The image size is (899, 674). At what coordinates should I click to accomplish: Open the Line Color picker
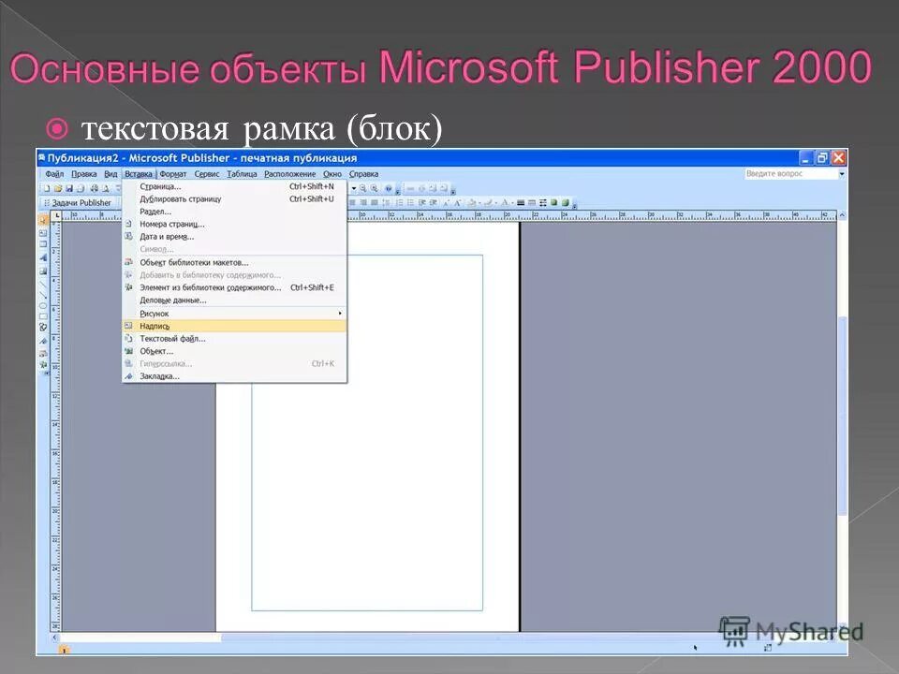tap(489, 202)
